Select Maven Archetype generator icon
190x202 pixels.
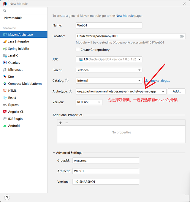pyautogui.click(x=5, y=34)
